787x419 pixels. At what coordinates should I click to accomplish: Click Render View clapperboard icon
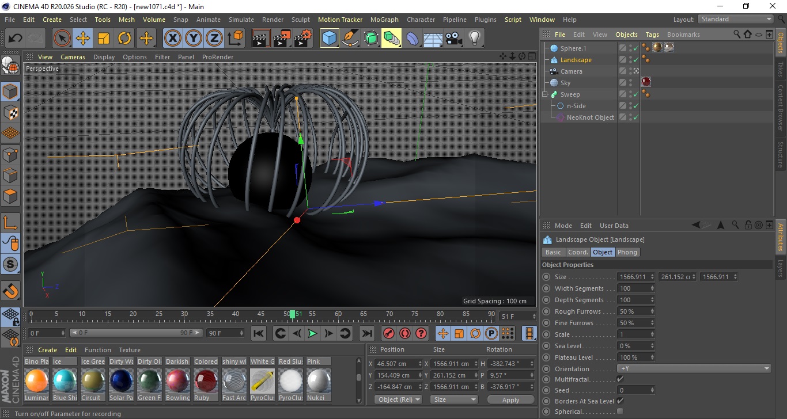pos(262,39)
